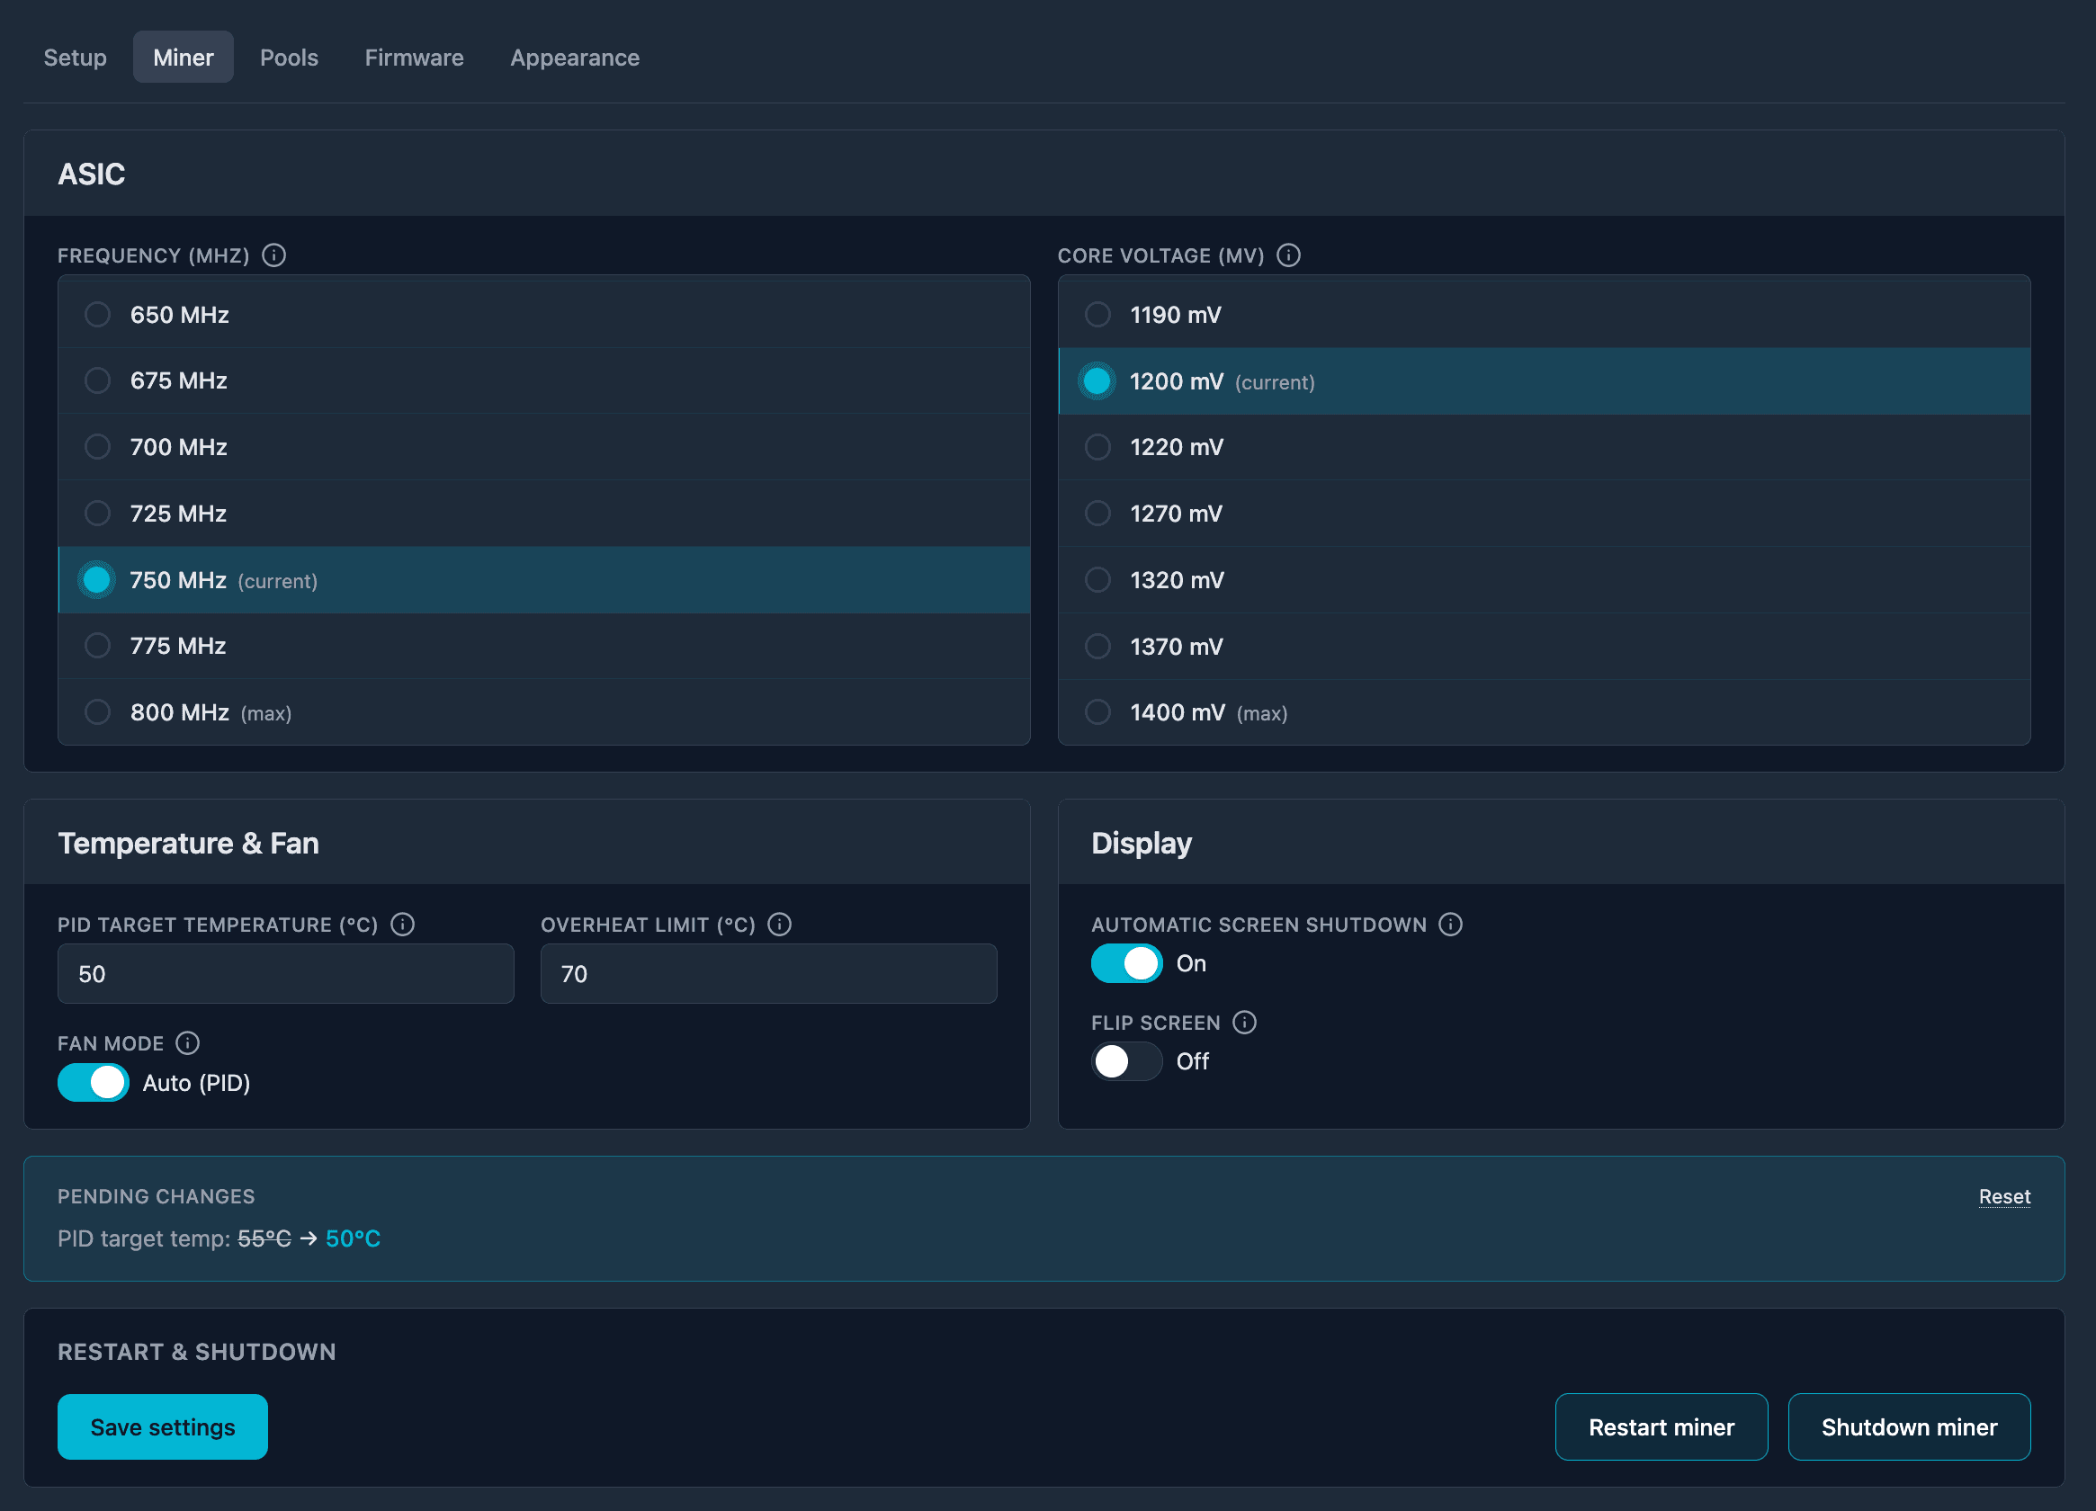Viewport: 2096px width, 1511px height.
Task: Open the Firmware tab
Action: click(x=414, y=57)
